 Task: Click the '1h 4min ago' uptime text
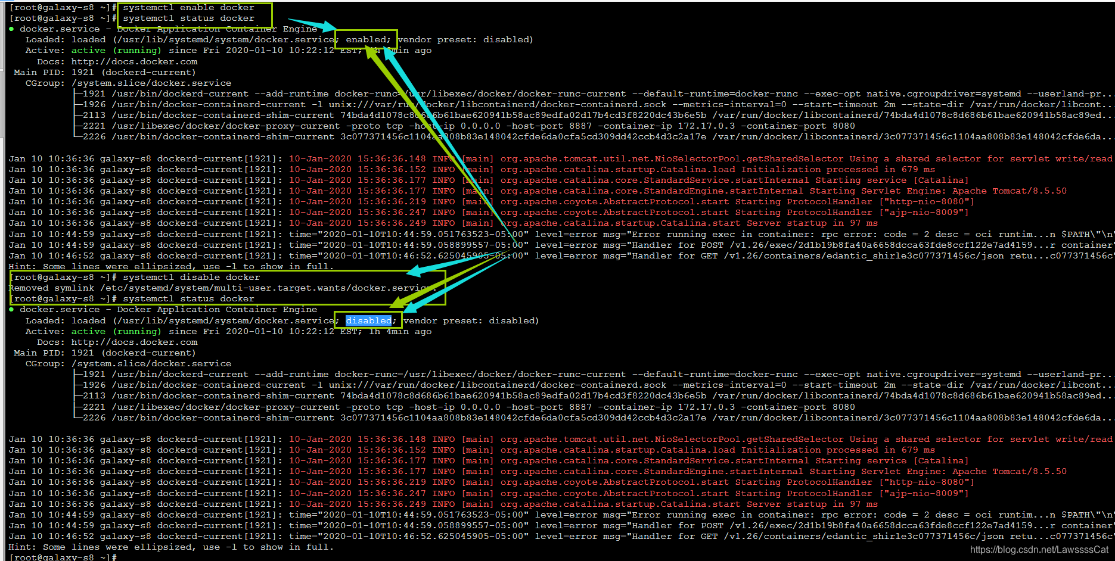(x=400, y=332)
